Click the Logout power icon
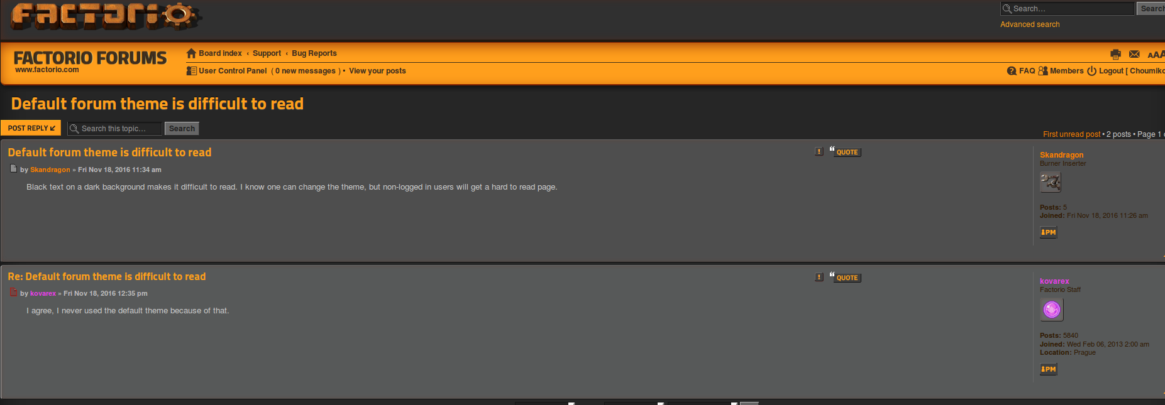The width and height of the screenshot is (1165, 405). tap(1092, 71)
